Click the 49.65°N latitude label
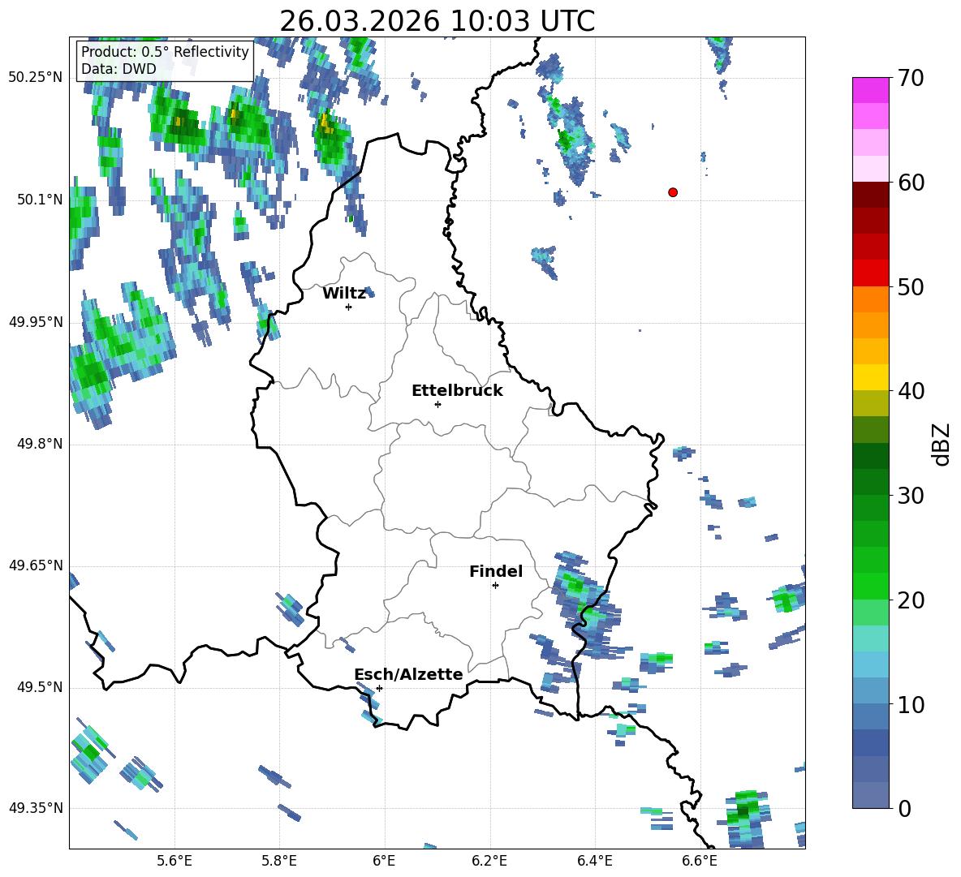Viewport: 961px width, 877px height. (36, 565)
